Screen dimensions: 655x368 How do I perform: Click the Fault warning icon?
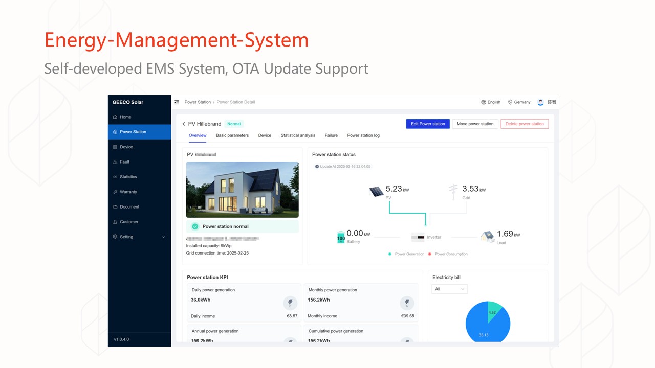click(x=115, y=162)
